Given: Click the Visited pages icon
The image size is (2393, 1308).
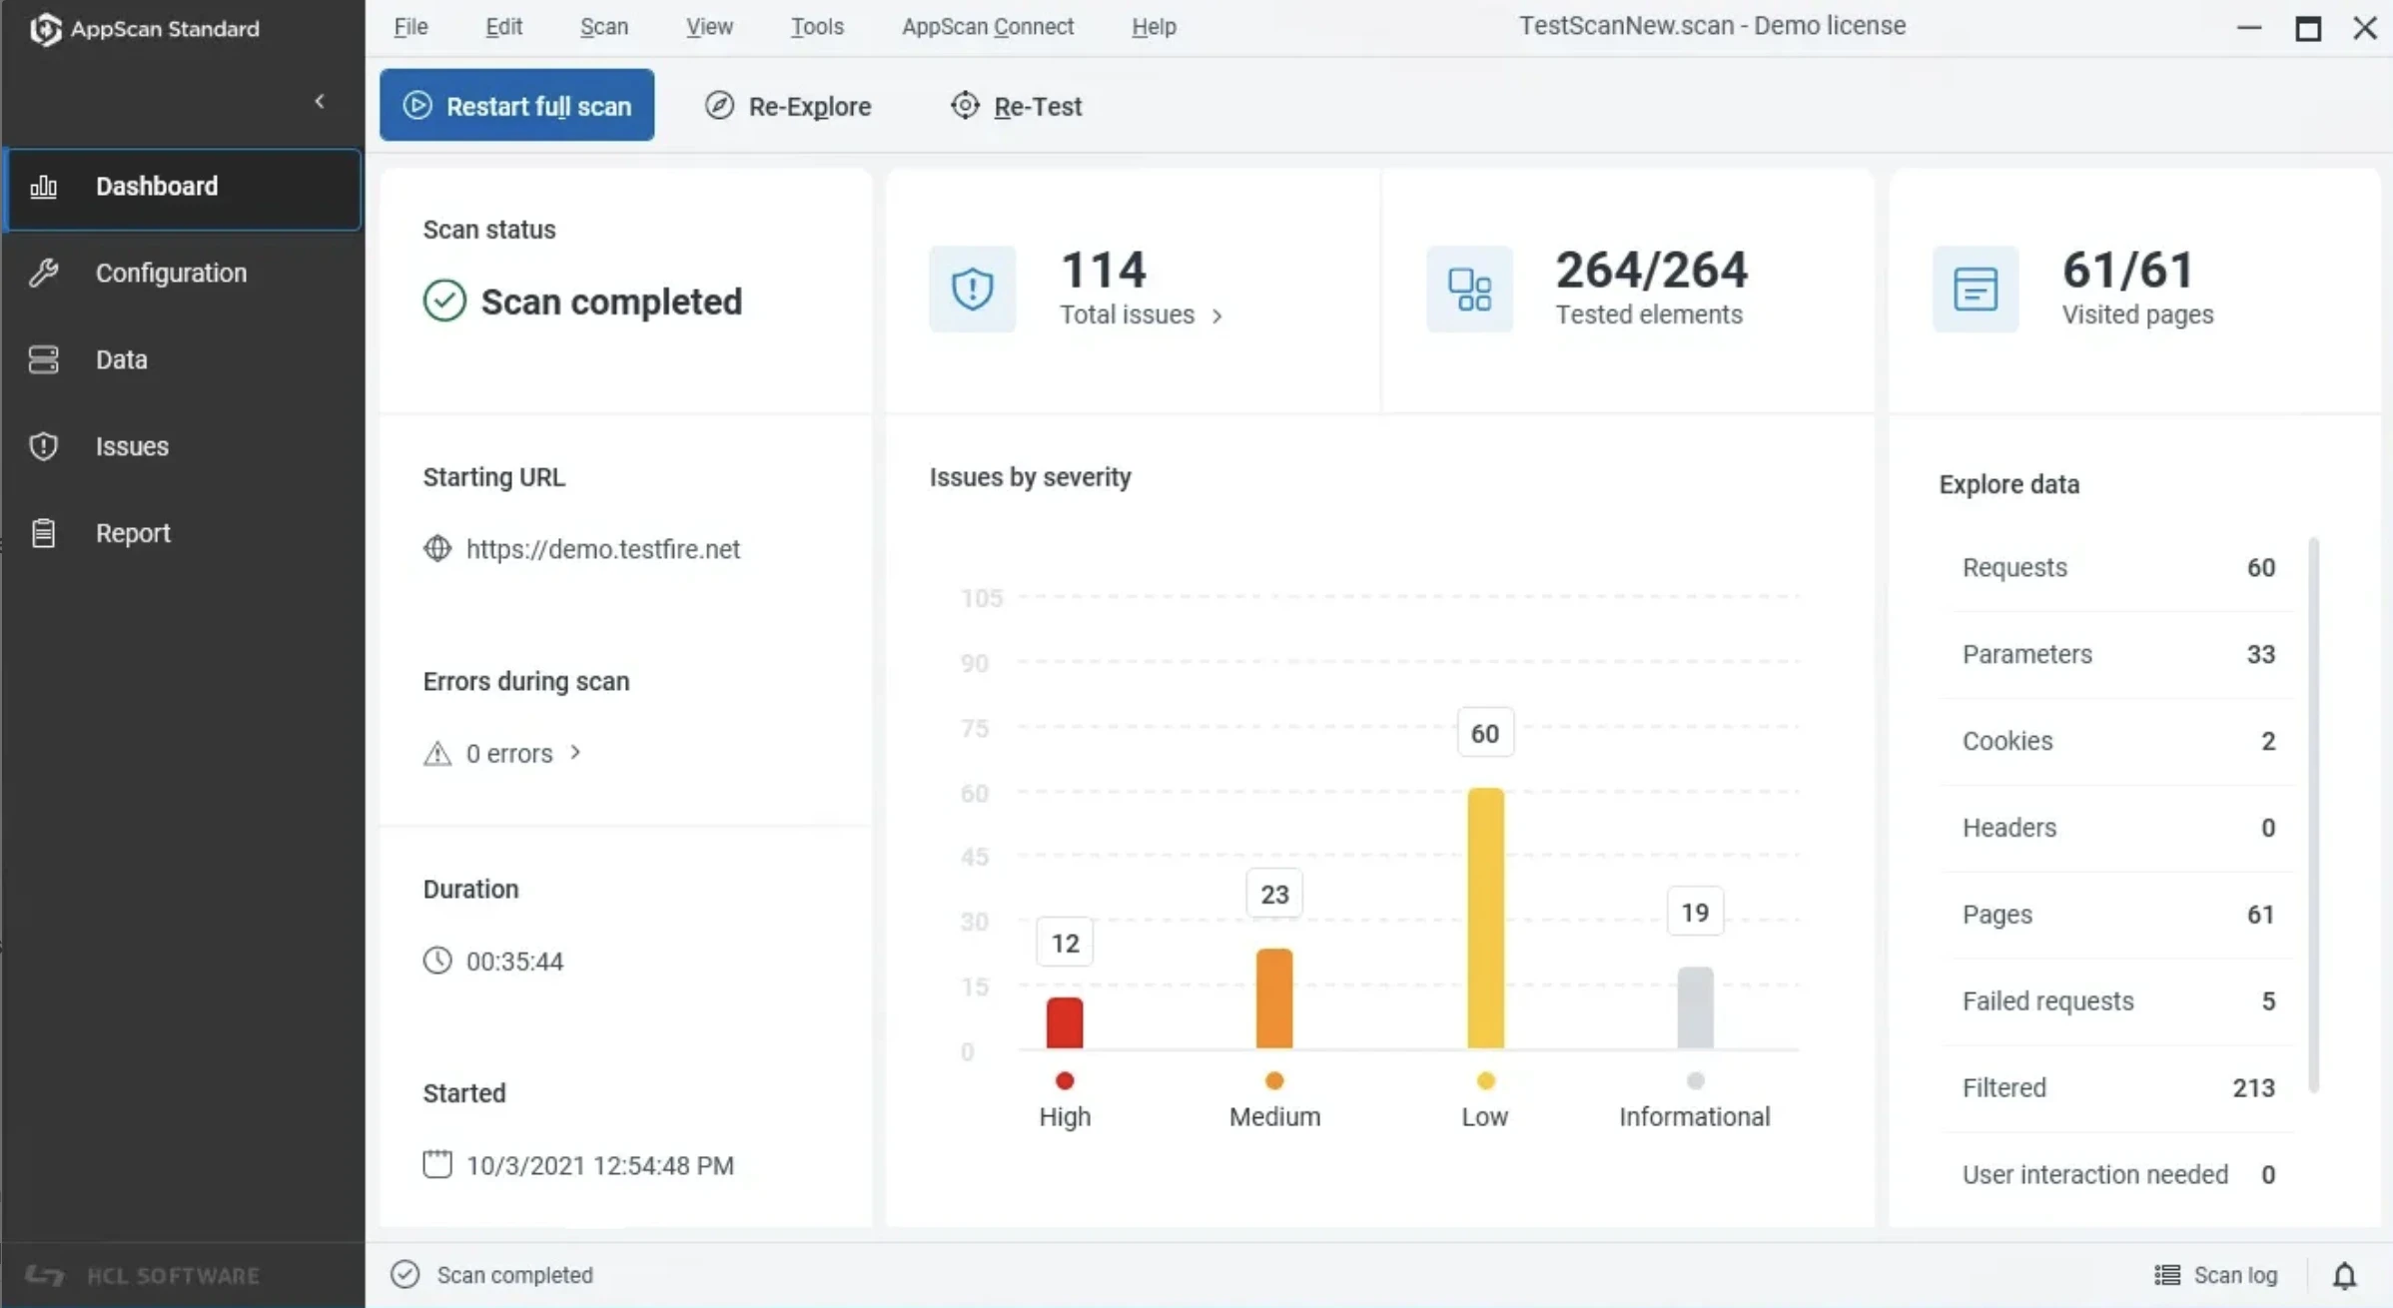Looking at the screenshot, I should (x=1975, y=290).
